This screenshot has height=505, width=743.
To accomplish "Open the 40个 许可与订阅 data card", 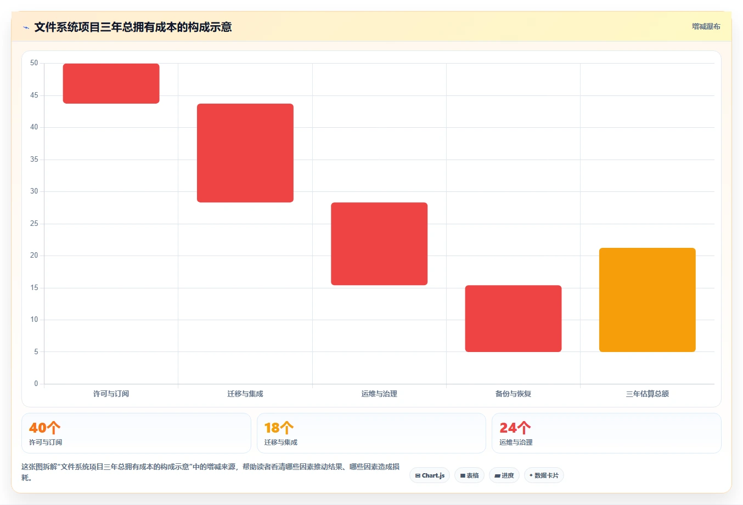I will (x=136, y=433).
